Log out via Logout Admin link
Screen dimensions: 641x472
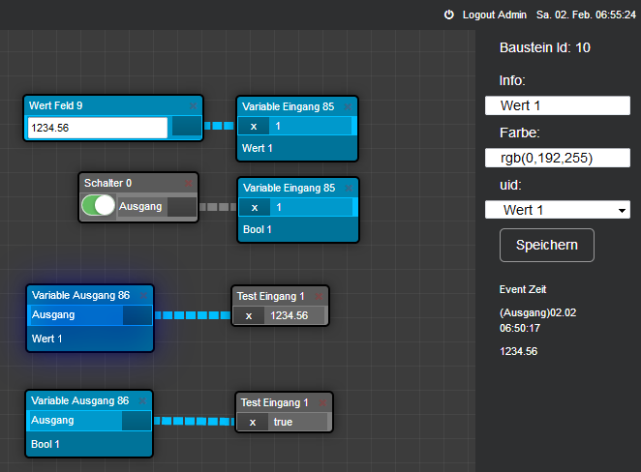coord(494,15)
